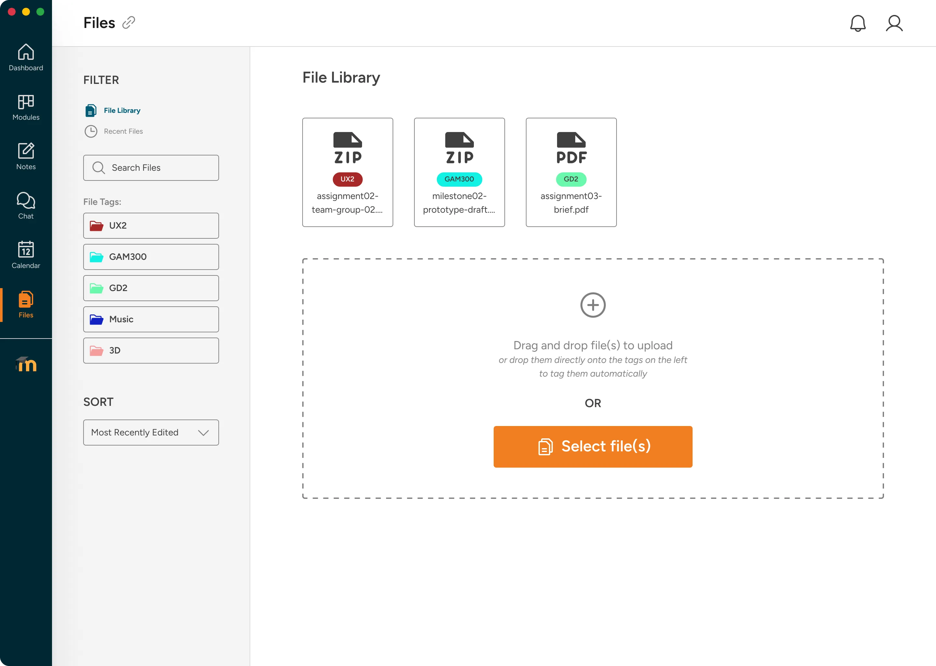936x666 pixels.
Task: Click the macOS green maximize dot
Action: [x=40, y=12]
